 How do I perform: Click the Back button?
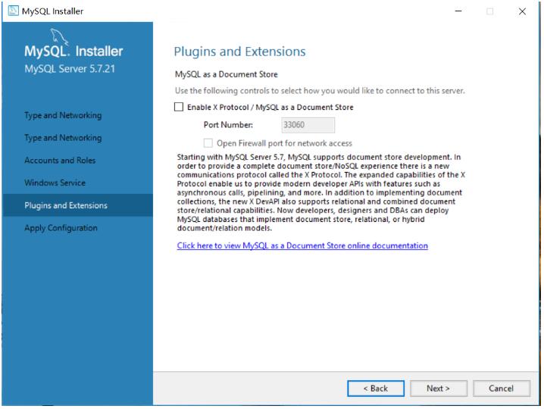point(376,389)
